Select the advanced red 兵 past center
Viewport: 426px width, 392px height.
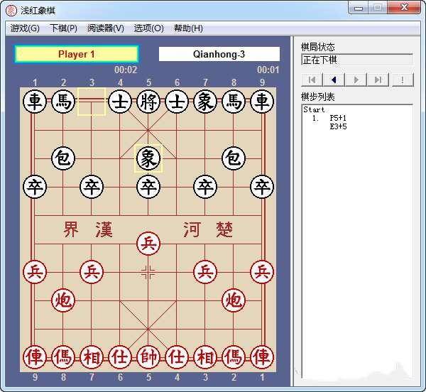148,244
